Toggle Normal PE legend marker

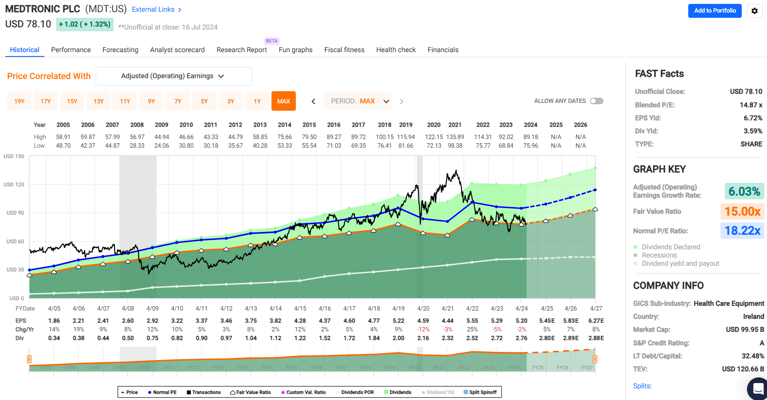click(x=162, y=392)
